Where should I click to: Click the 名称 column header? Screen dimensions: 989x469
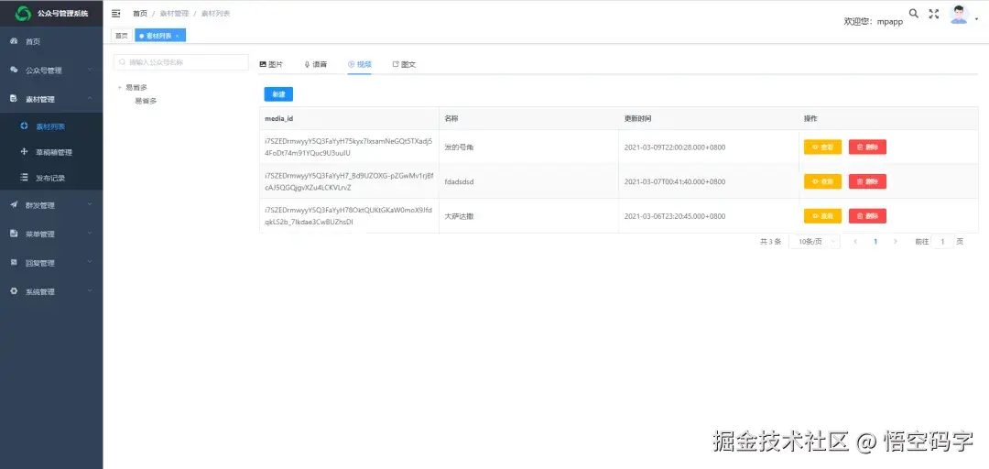(451, 119)
